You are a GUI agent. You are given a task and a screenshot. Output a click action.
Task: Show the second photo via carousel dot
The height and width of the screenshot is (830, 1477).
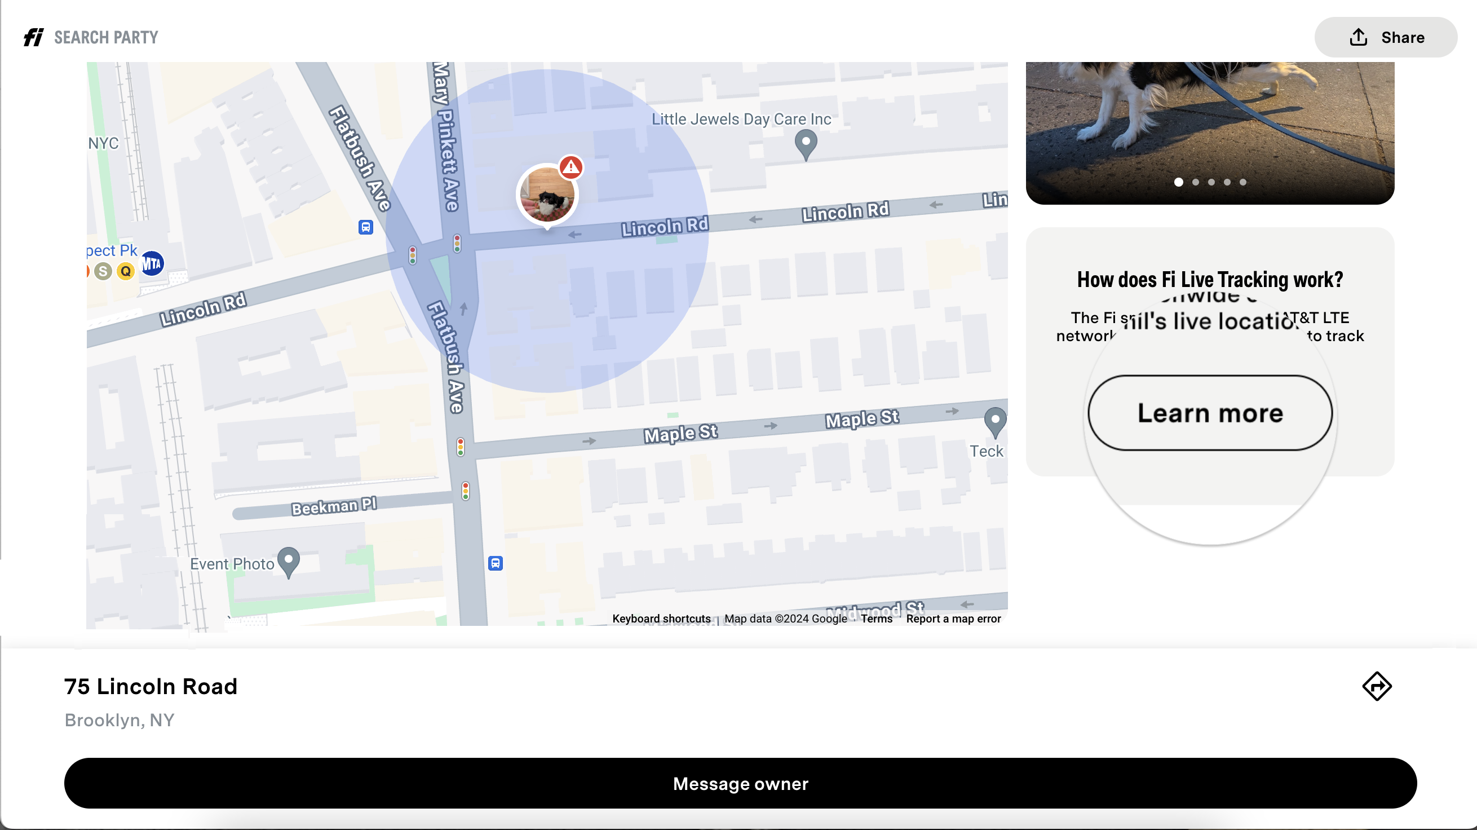click(x=1196, y=182)
